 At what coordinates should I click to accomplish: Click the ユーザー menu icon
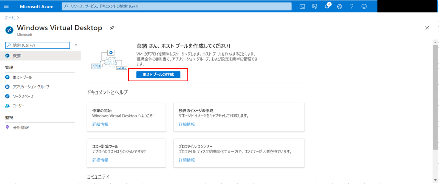(7, 106)
